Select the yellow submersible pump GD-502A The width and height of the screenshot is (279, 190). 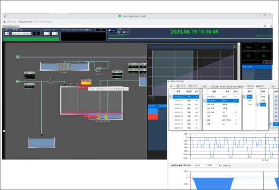click(x=98, y=115)
